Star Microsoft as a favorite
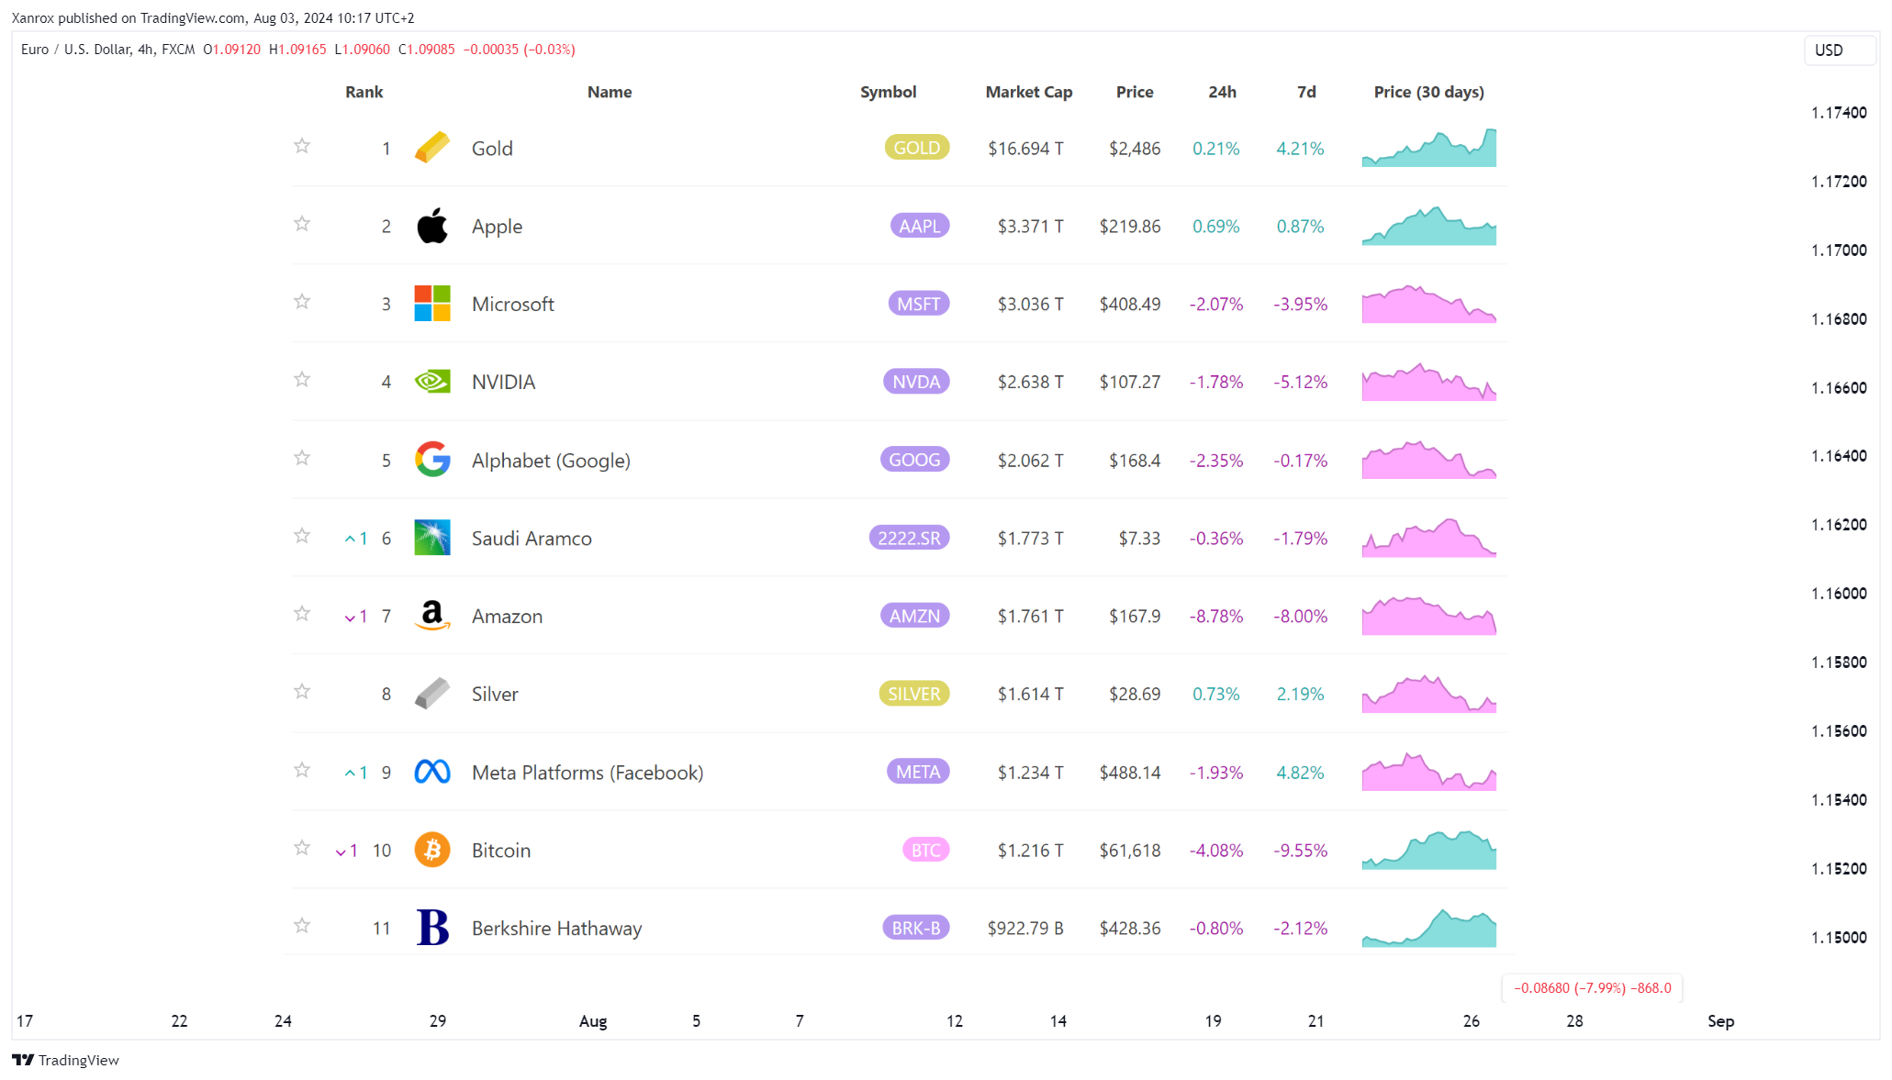Image resolution: width=1892 pixels, height=1080 pixels. [302, 302]
